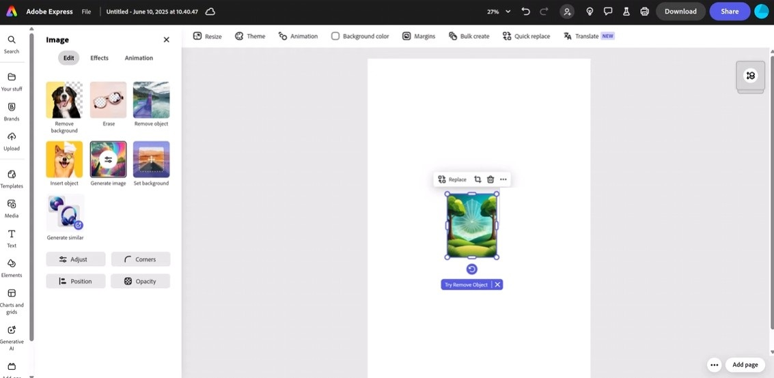Redo the last undone action
Screen dimensions: 774x378
coord(544,12)
